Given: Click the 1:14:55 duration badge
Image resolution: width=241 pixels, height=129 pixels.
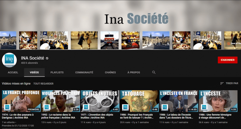Looking at the screenshot, I should coord(193,110).
